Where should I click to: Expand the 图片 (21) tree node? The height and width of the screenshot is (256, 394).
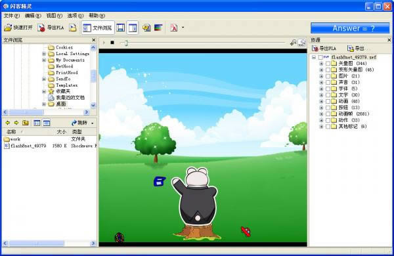point(321,76)
